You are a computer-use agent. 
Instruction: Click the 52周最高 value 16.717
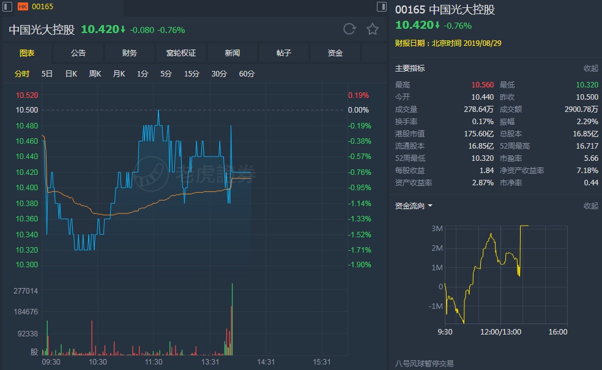[x=587, y=146]
